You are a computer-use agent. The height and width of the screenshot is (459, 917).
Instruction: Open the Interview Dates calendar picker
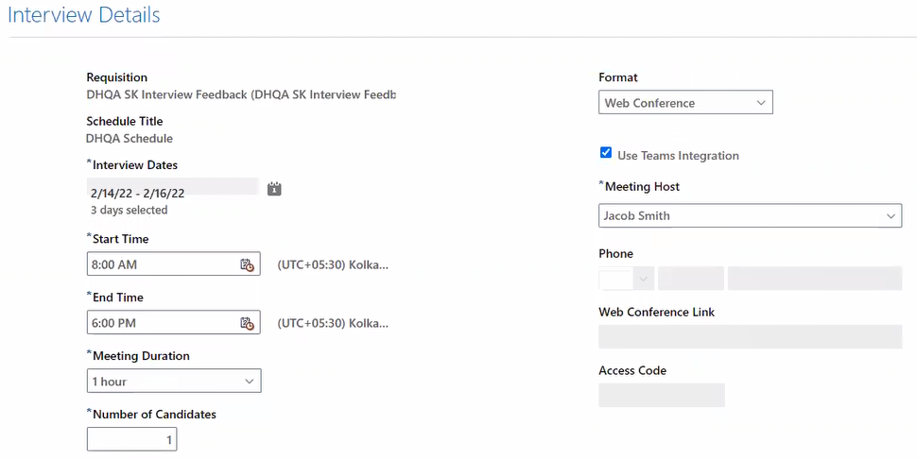click(274, 189)
